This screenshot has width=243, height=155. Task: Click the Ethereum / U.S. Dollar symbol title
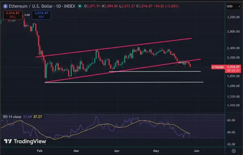42,6
